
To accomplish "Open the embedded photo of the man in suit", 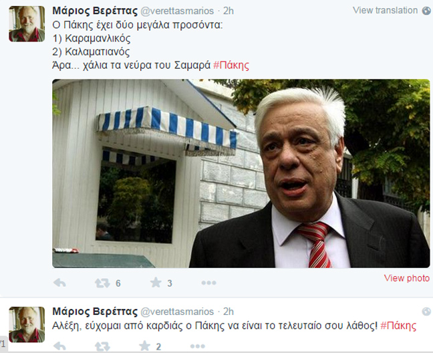I will pos(241,173).
